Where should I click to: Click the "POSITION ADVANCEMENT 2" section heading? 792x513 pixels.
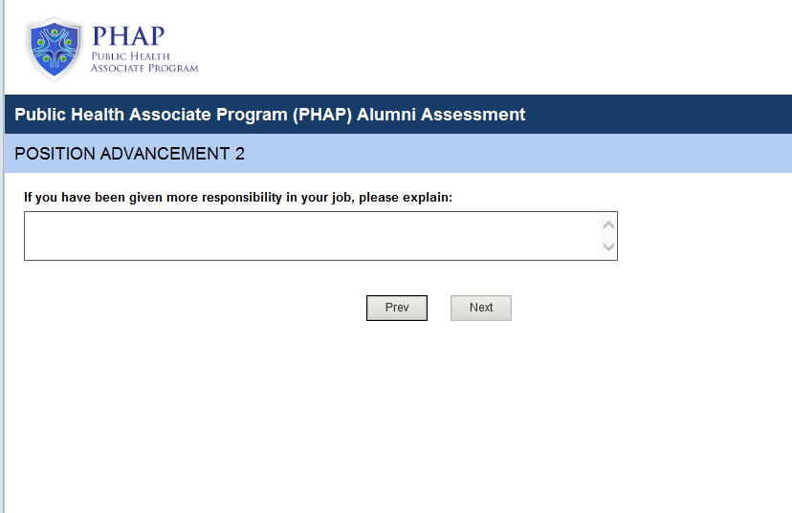coord(130,154)
